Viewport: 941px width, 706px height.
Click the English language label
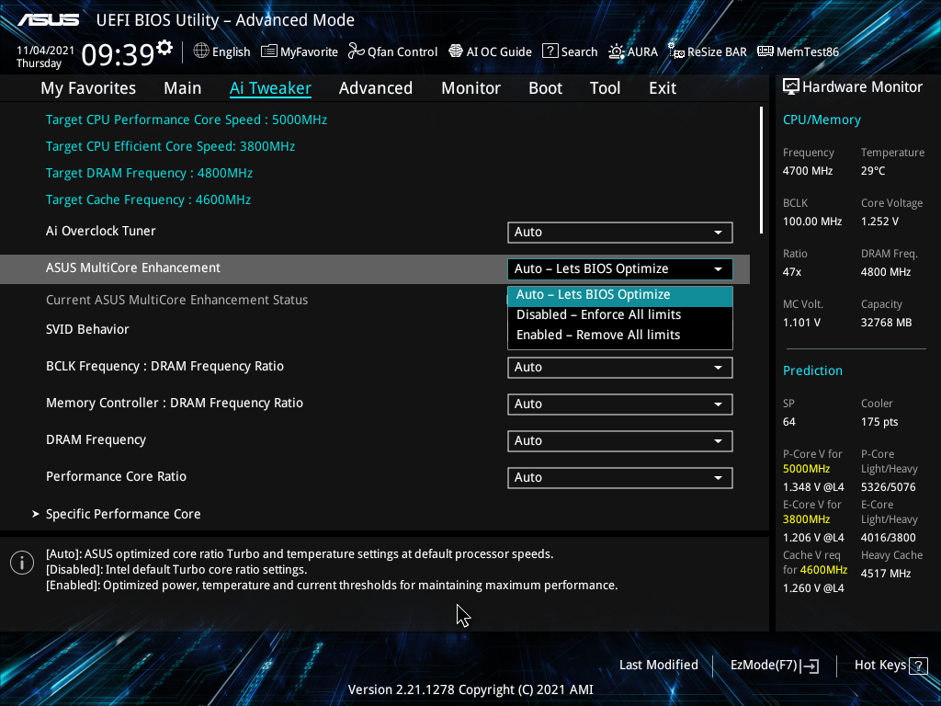[231, 51]
